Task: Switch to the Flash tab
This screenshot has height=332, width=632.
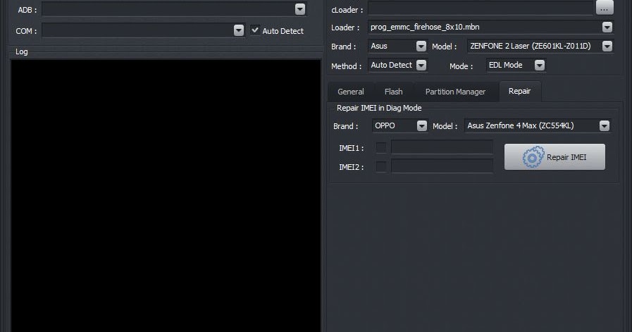Action: tap(393, 92)
